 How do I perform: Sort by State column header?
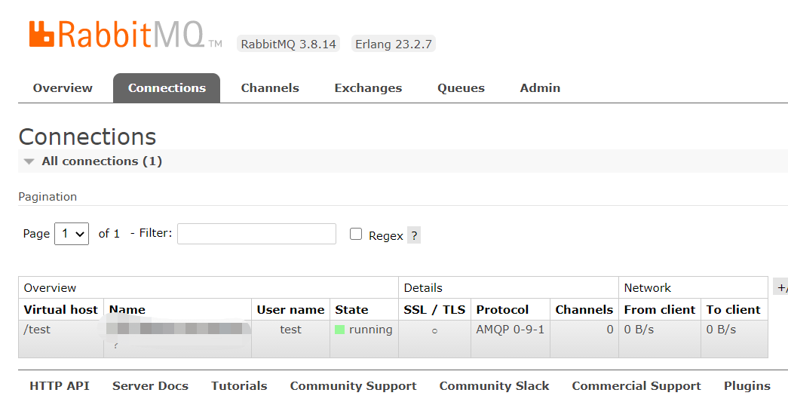[x=352, y=309]
